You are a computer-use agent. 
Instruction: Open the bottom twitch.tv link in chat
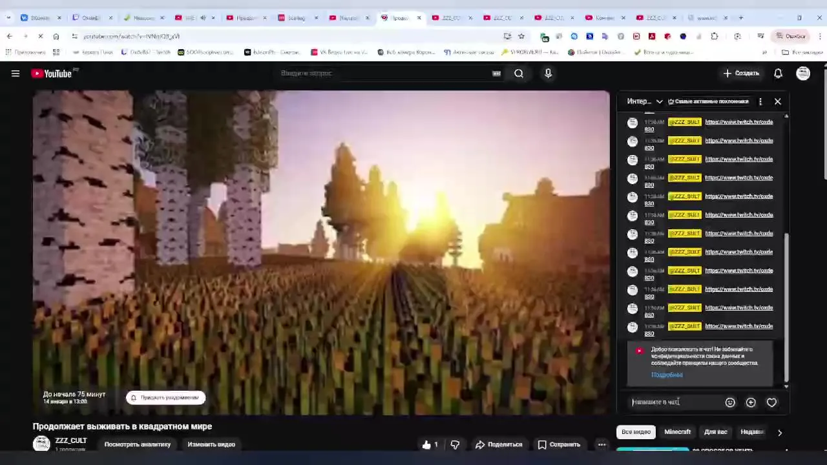pos(738,326)
